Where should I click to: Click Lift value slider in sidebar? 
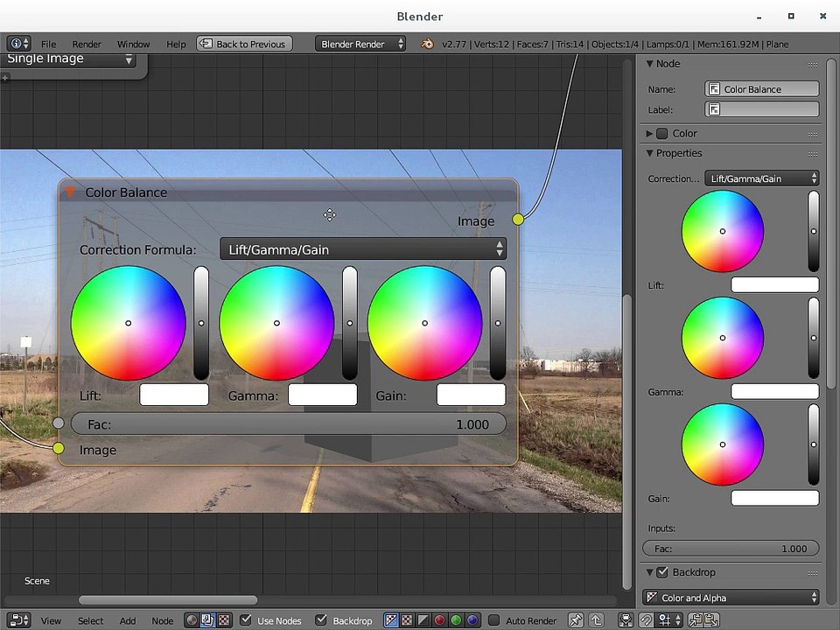point(814,231)
